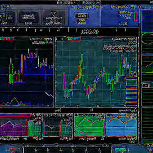Open the light blue line chart thumbnail

(x=121, y=125)
